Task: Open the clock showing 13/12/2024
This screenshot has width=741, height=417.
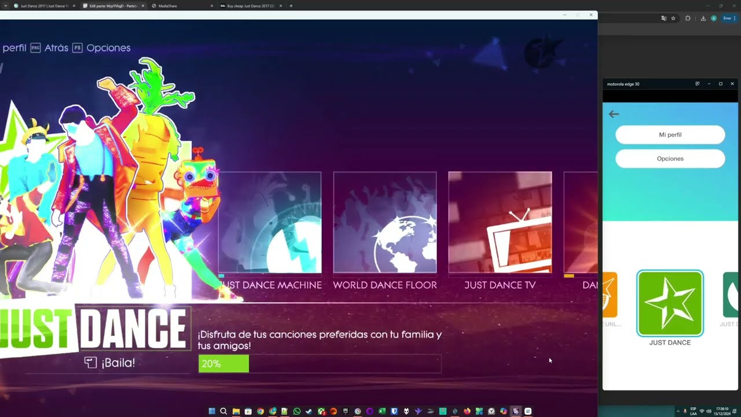Action: pyautogui.click(x=722, y=411)
